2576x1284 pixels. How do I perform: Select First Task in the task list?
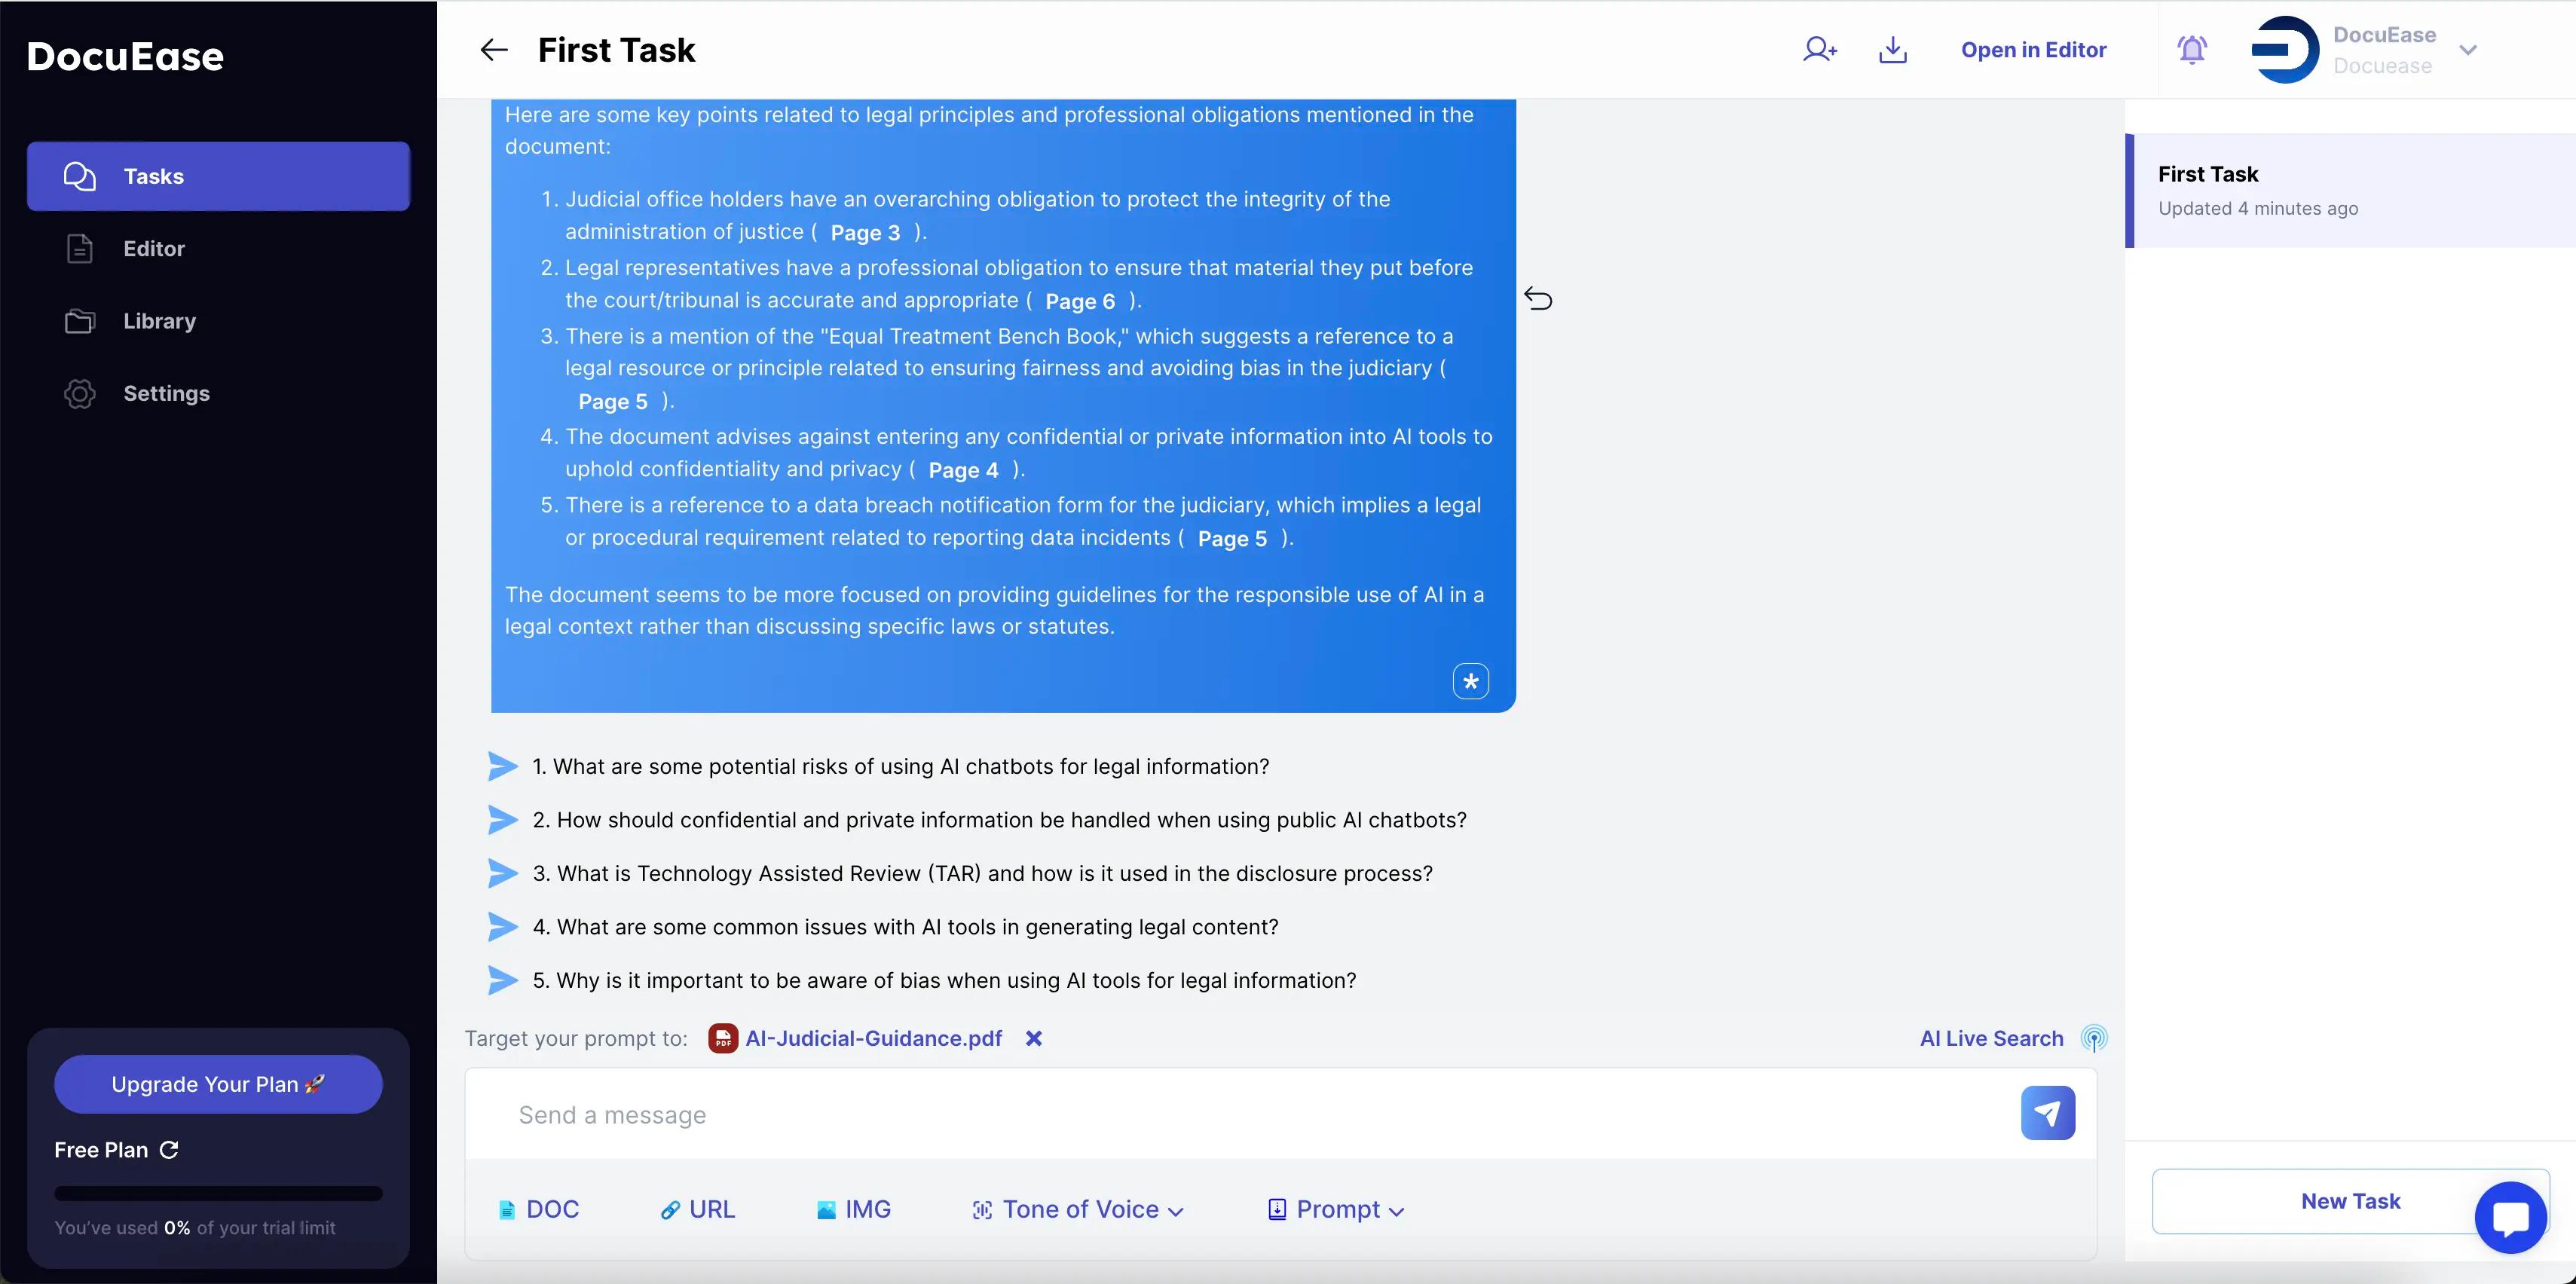point(2350,190)
